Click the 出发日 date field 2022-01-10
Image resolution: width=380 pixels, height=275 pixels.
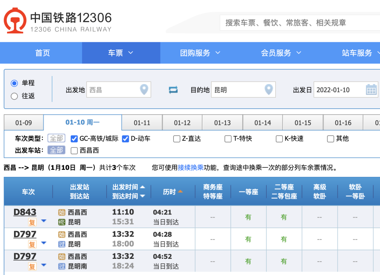click(x=346, y=90)
